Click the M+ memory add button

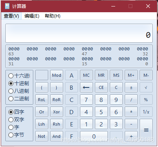[131, 75]
